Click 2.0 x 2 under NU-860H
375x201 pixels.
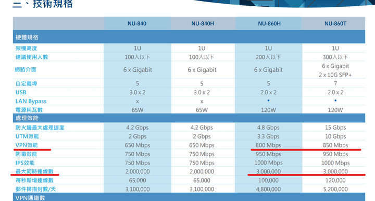268,92
